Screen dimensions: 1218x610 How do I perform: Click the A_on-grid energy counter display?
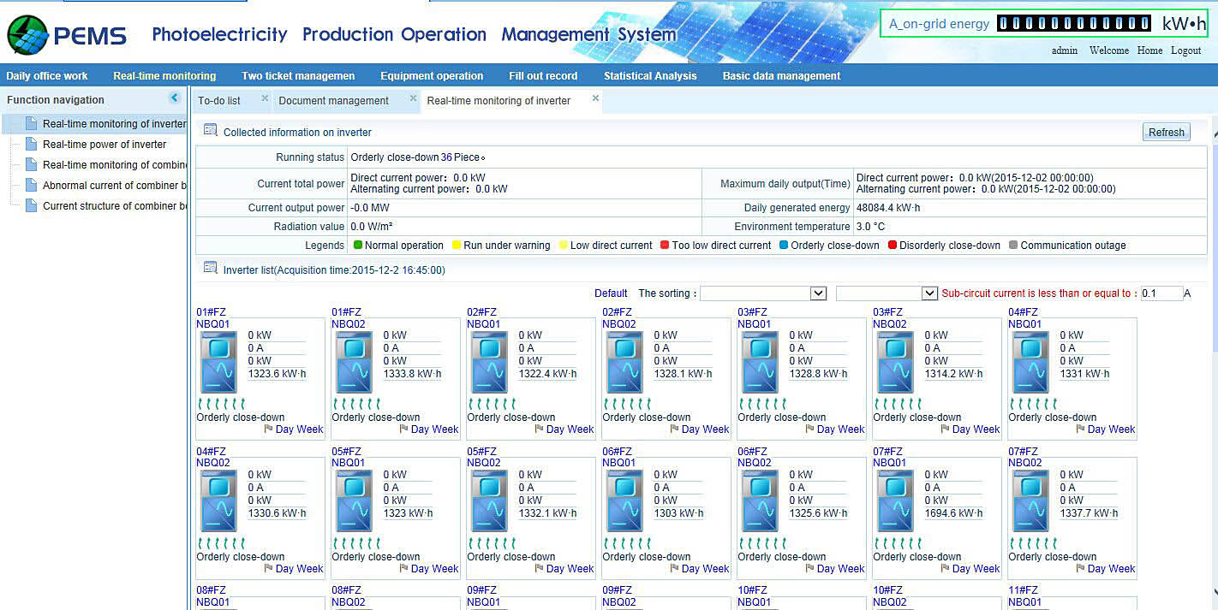1074,24
